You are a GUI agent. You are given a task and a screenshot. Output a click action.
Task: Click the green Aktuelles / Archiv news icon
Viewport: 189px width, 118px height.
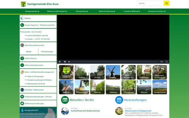coord(65,100)
